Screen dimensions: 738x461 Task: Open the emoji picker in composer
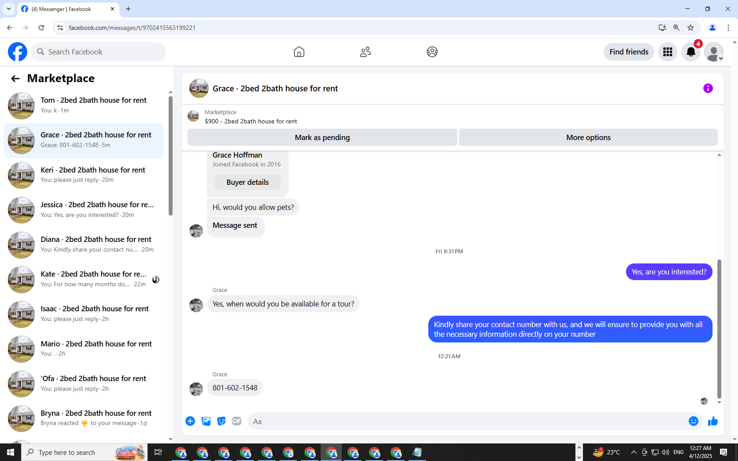click(x=694, y=421)
